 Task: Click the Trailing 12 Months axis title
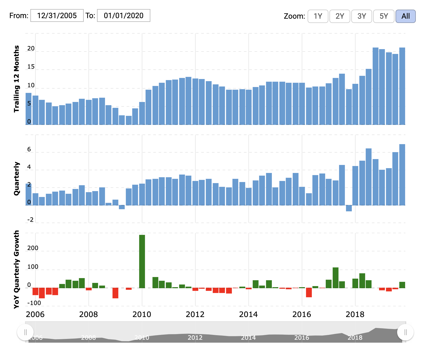point(17,79)
